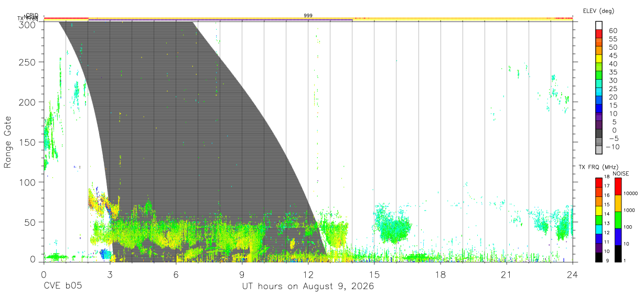Click 'UT hours on August 9, 2026' label
The height and width of the screenshot is (297, 644).
click(308, 287)
